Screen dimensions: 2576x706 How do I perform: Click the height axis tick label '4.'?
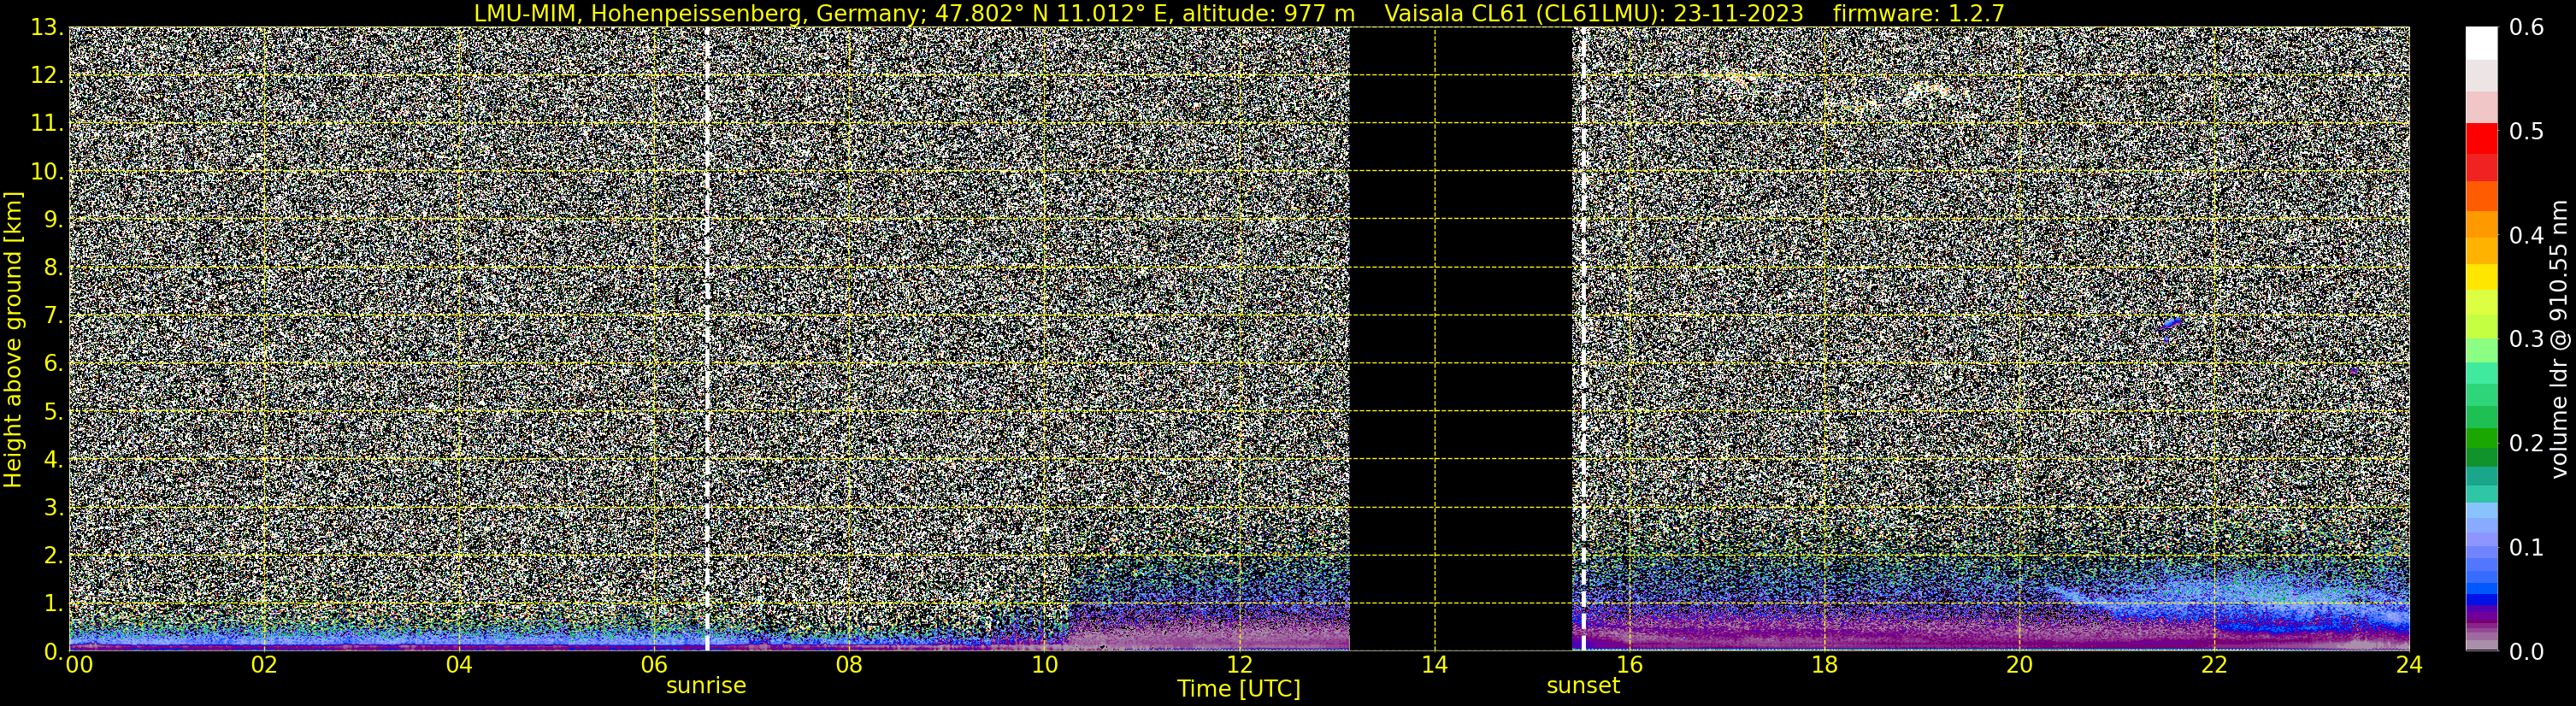point(52,459)
